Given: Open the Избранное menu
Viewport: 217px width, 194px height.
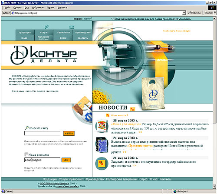Looking at the screenshot, I should 38,7.
